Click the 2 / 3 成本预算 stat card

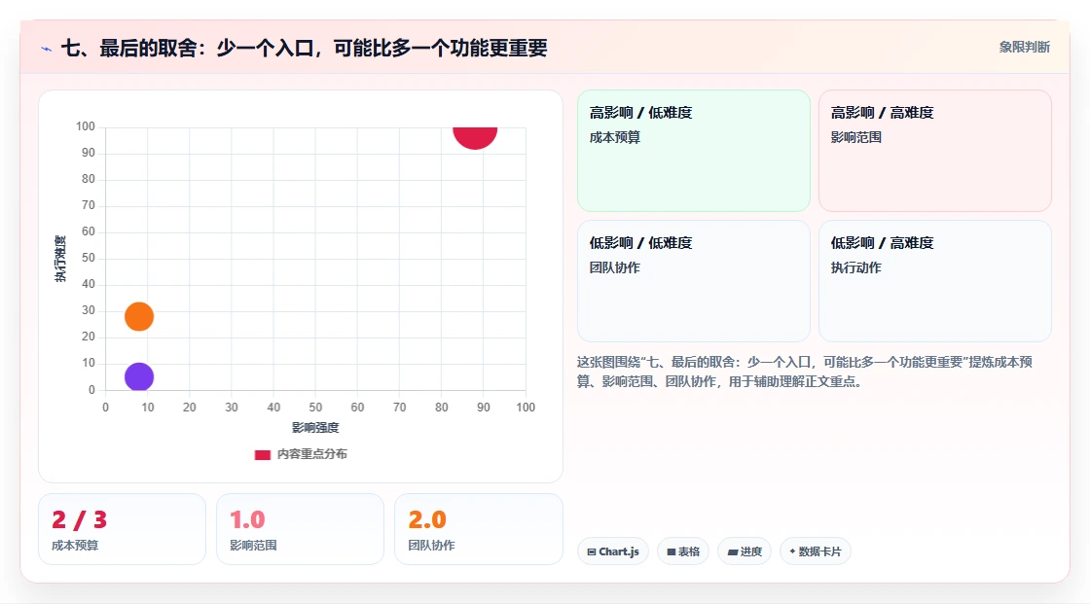coord(123,529)
